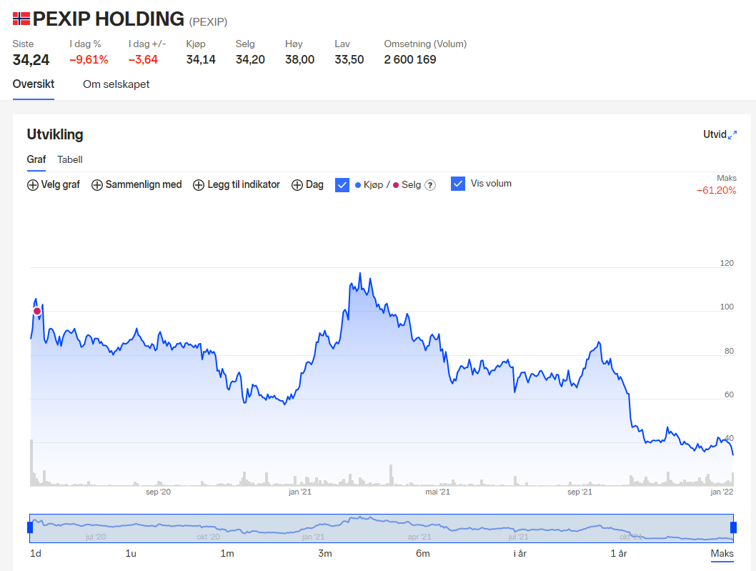Screen dimensions: 756x571
Task: Select the 1 år time range
Action: click(618, 554)
